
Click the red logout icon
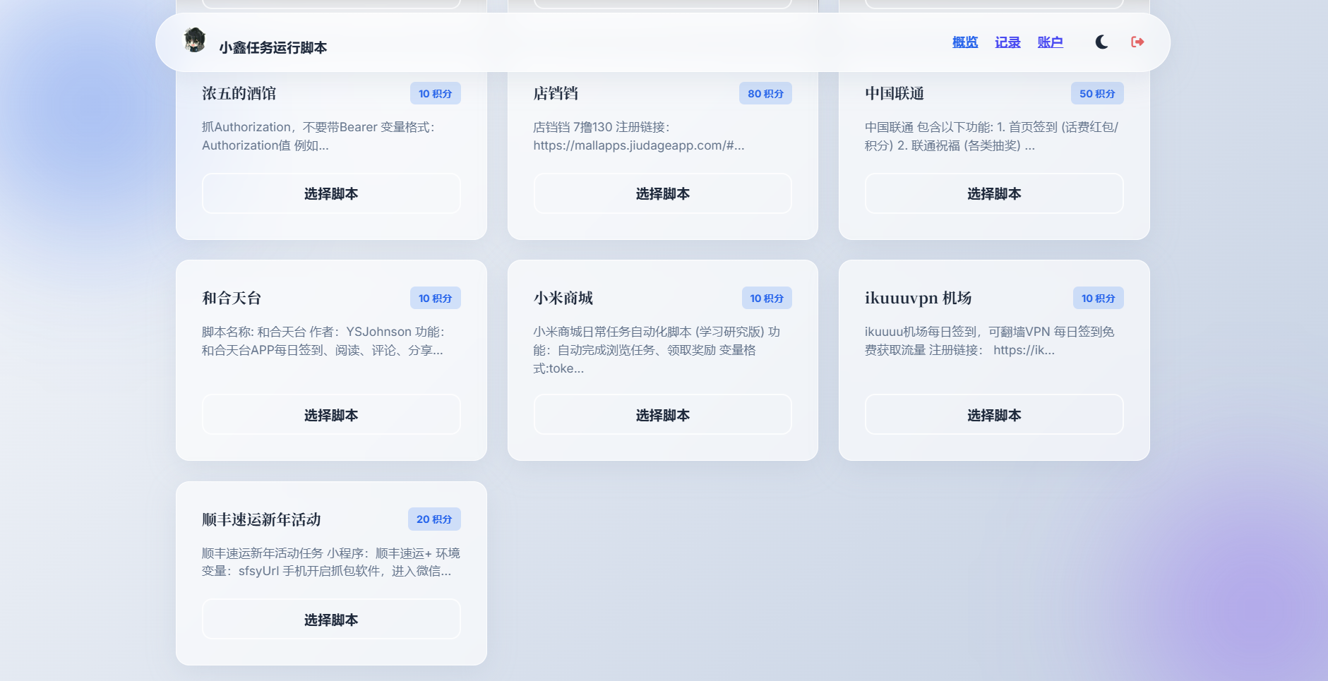pos(1137,42)
